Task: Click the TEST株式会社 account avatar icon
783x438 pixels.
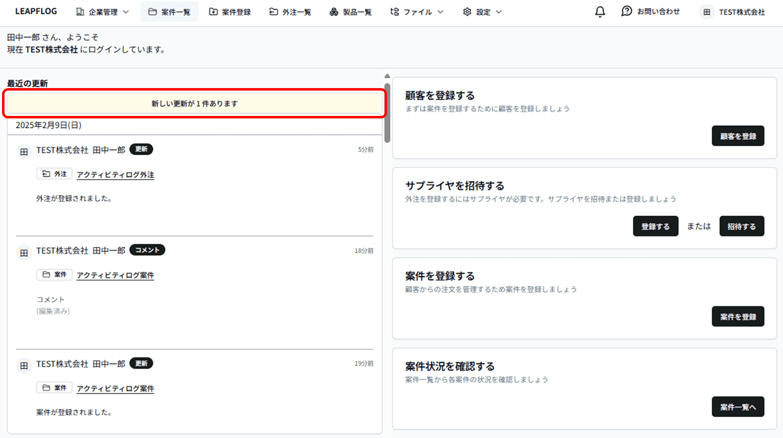Action: coord(707,12)
